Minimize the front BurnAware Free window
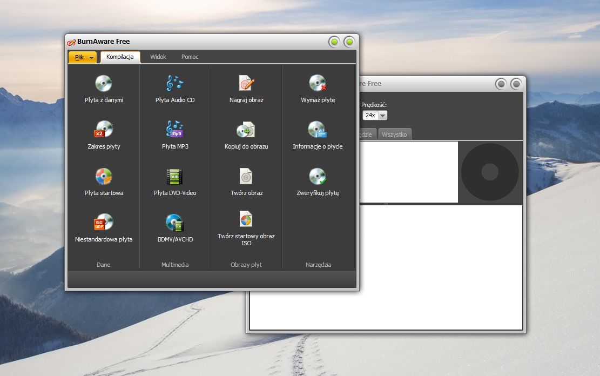This screenshot has width=600, height=376. [334, 42]
